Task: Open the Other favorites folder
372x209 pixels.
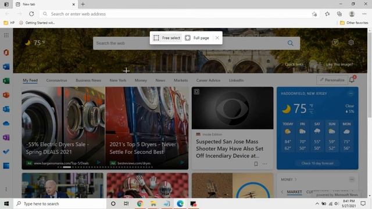Action: tap(354, 23)
